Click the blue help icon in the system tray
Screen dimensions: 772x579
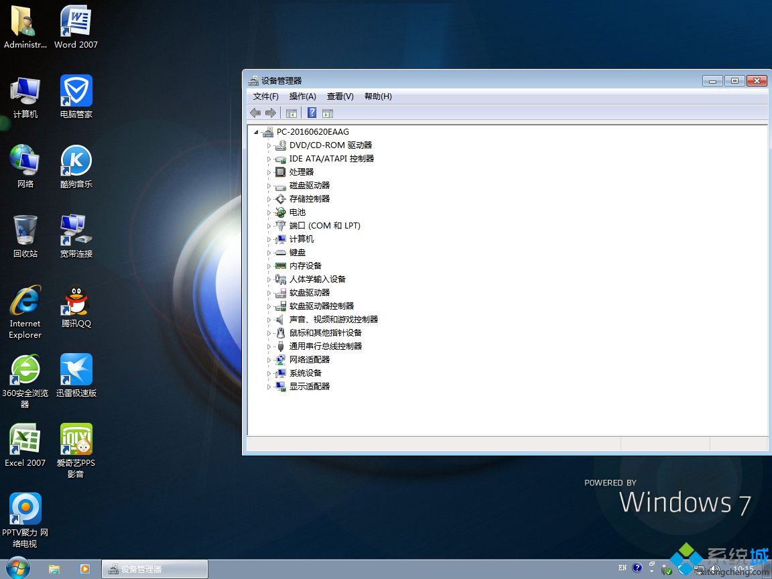[x=637, y=568]
